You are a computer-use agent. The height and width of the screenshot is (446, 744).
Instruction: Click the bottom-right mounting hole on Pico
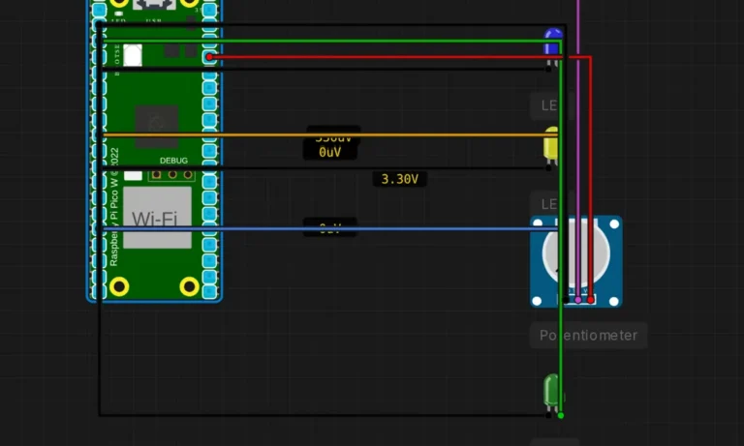coord(189,286)
